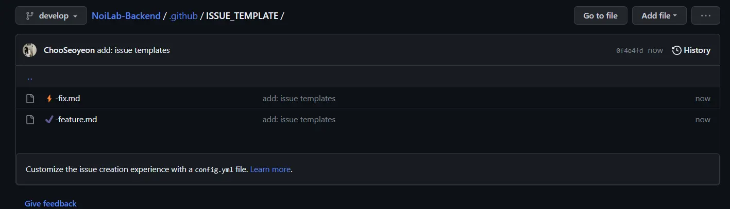Viewport: 730px width, 209px height.
Task: Click the Go to file button
Action: pos(600,15)
